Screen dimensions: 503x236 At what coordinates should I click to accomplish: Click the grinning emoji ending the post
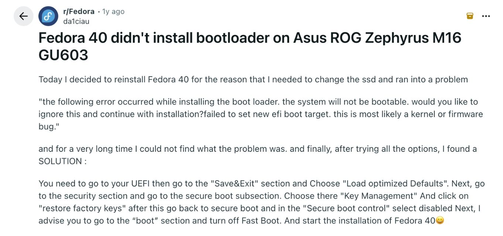pyautogui.click(x=439, y=221)
